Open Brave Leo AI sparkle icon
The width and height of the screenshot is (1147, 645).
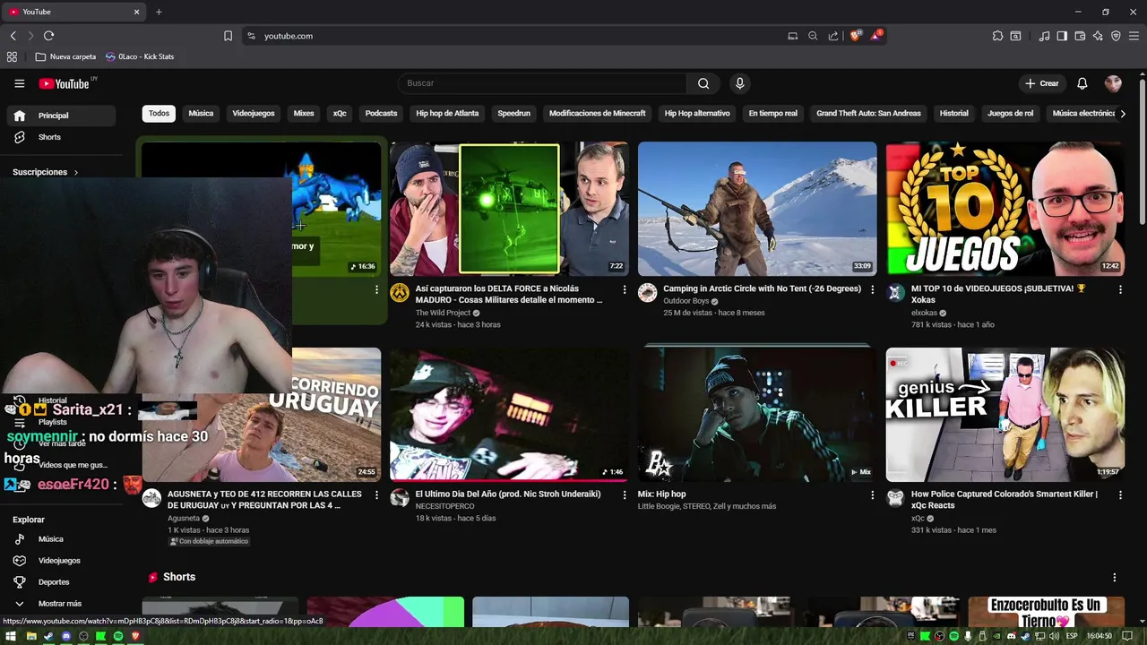coord(1098,36)
